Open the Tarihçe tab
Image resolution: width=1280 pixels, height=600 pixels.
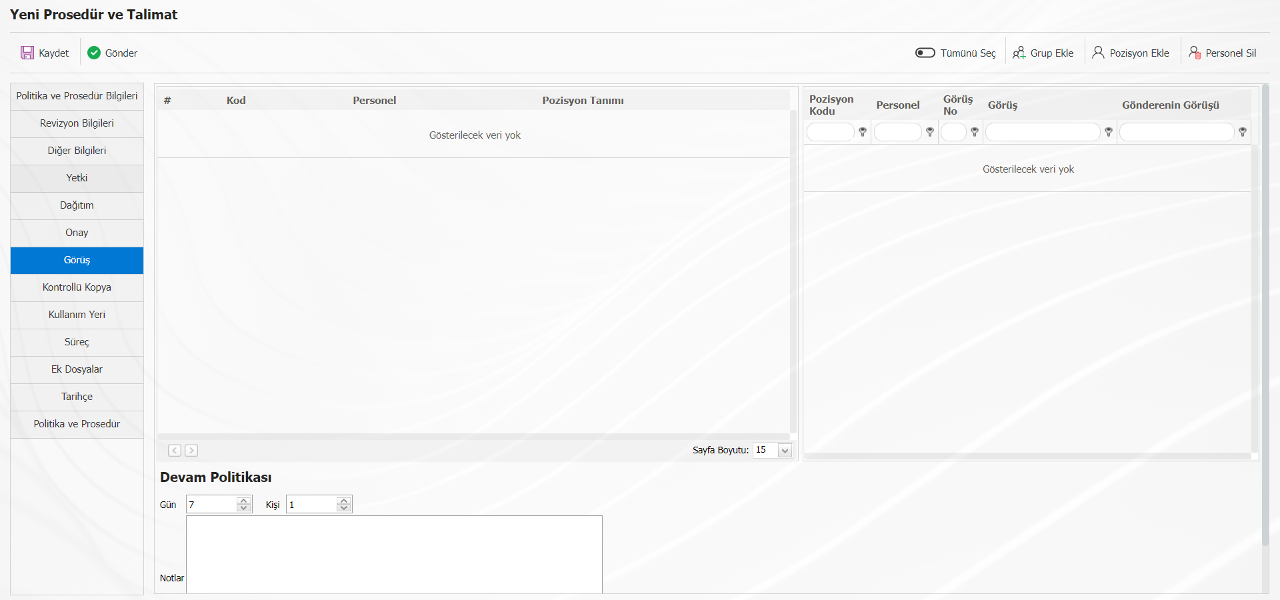pyautogui.click(x=77, y=397)
